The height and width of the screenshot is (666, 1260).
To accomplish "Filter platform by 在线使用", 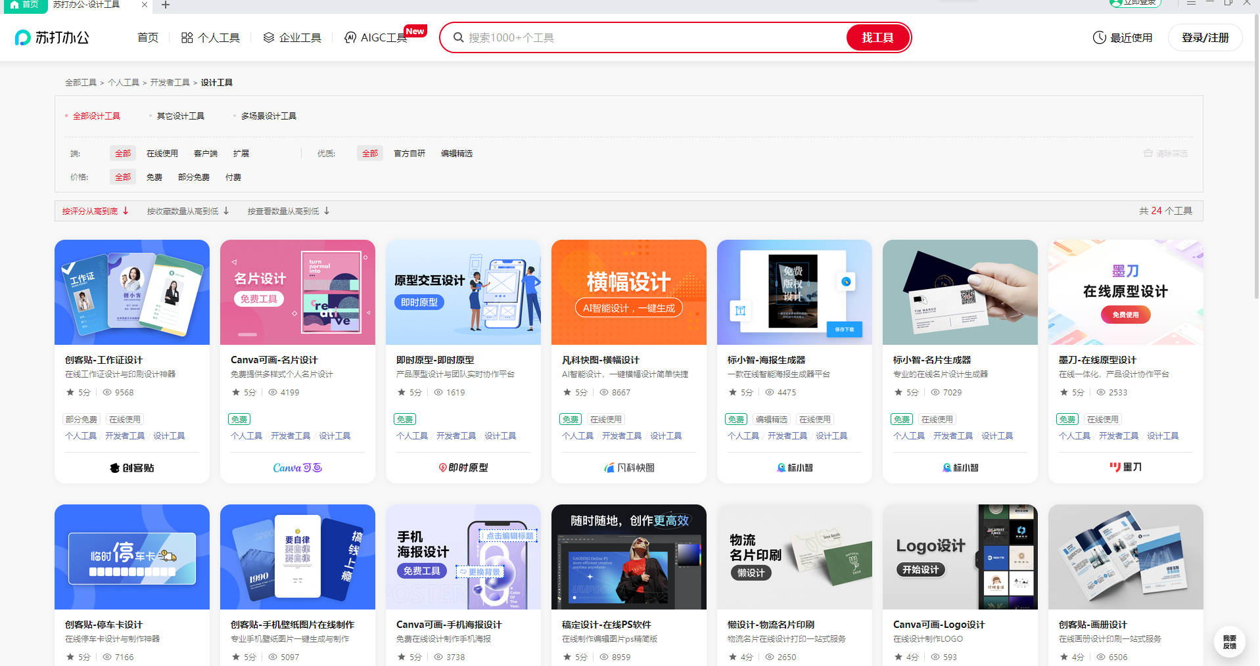I will pyautogui.click(x=162, y=153).
